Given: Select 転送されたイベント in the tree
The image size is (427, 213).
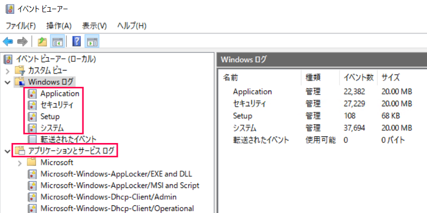Looking at the screenshot, I should (x=69, y=139).
